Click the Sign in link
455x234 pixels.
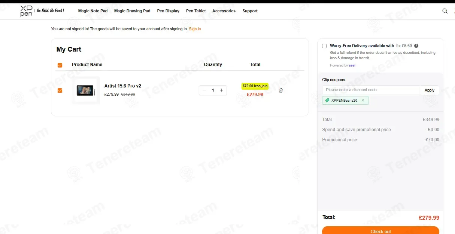click(195, 29)
